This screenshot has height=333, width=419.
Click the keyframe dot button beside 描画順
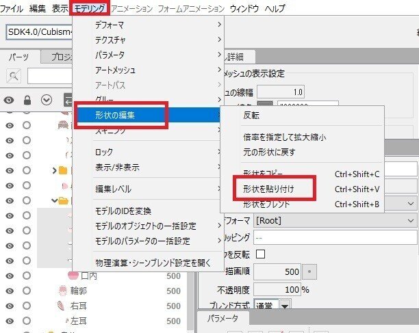309,271
